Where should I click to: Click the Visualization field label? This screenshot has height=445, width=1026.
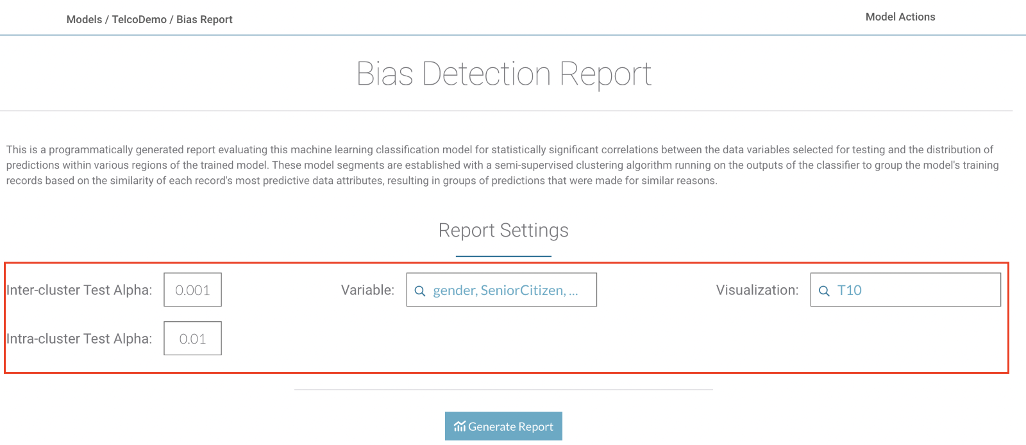(x=757, y=290)
